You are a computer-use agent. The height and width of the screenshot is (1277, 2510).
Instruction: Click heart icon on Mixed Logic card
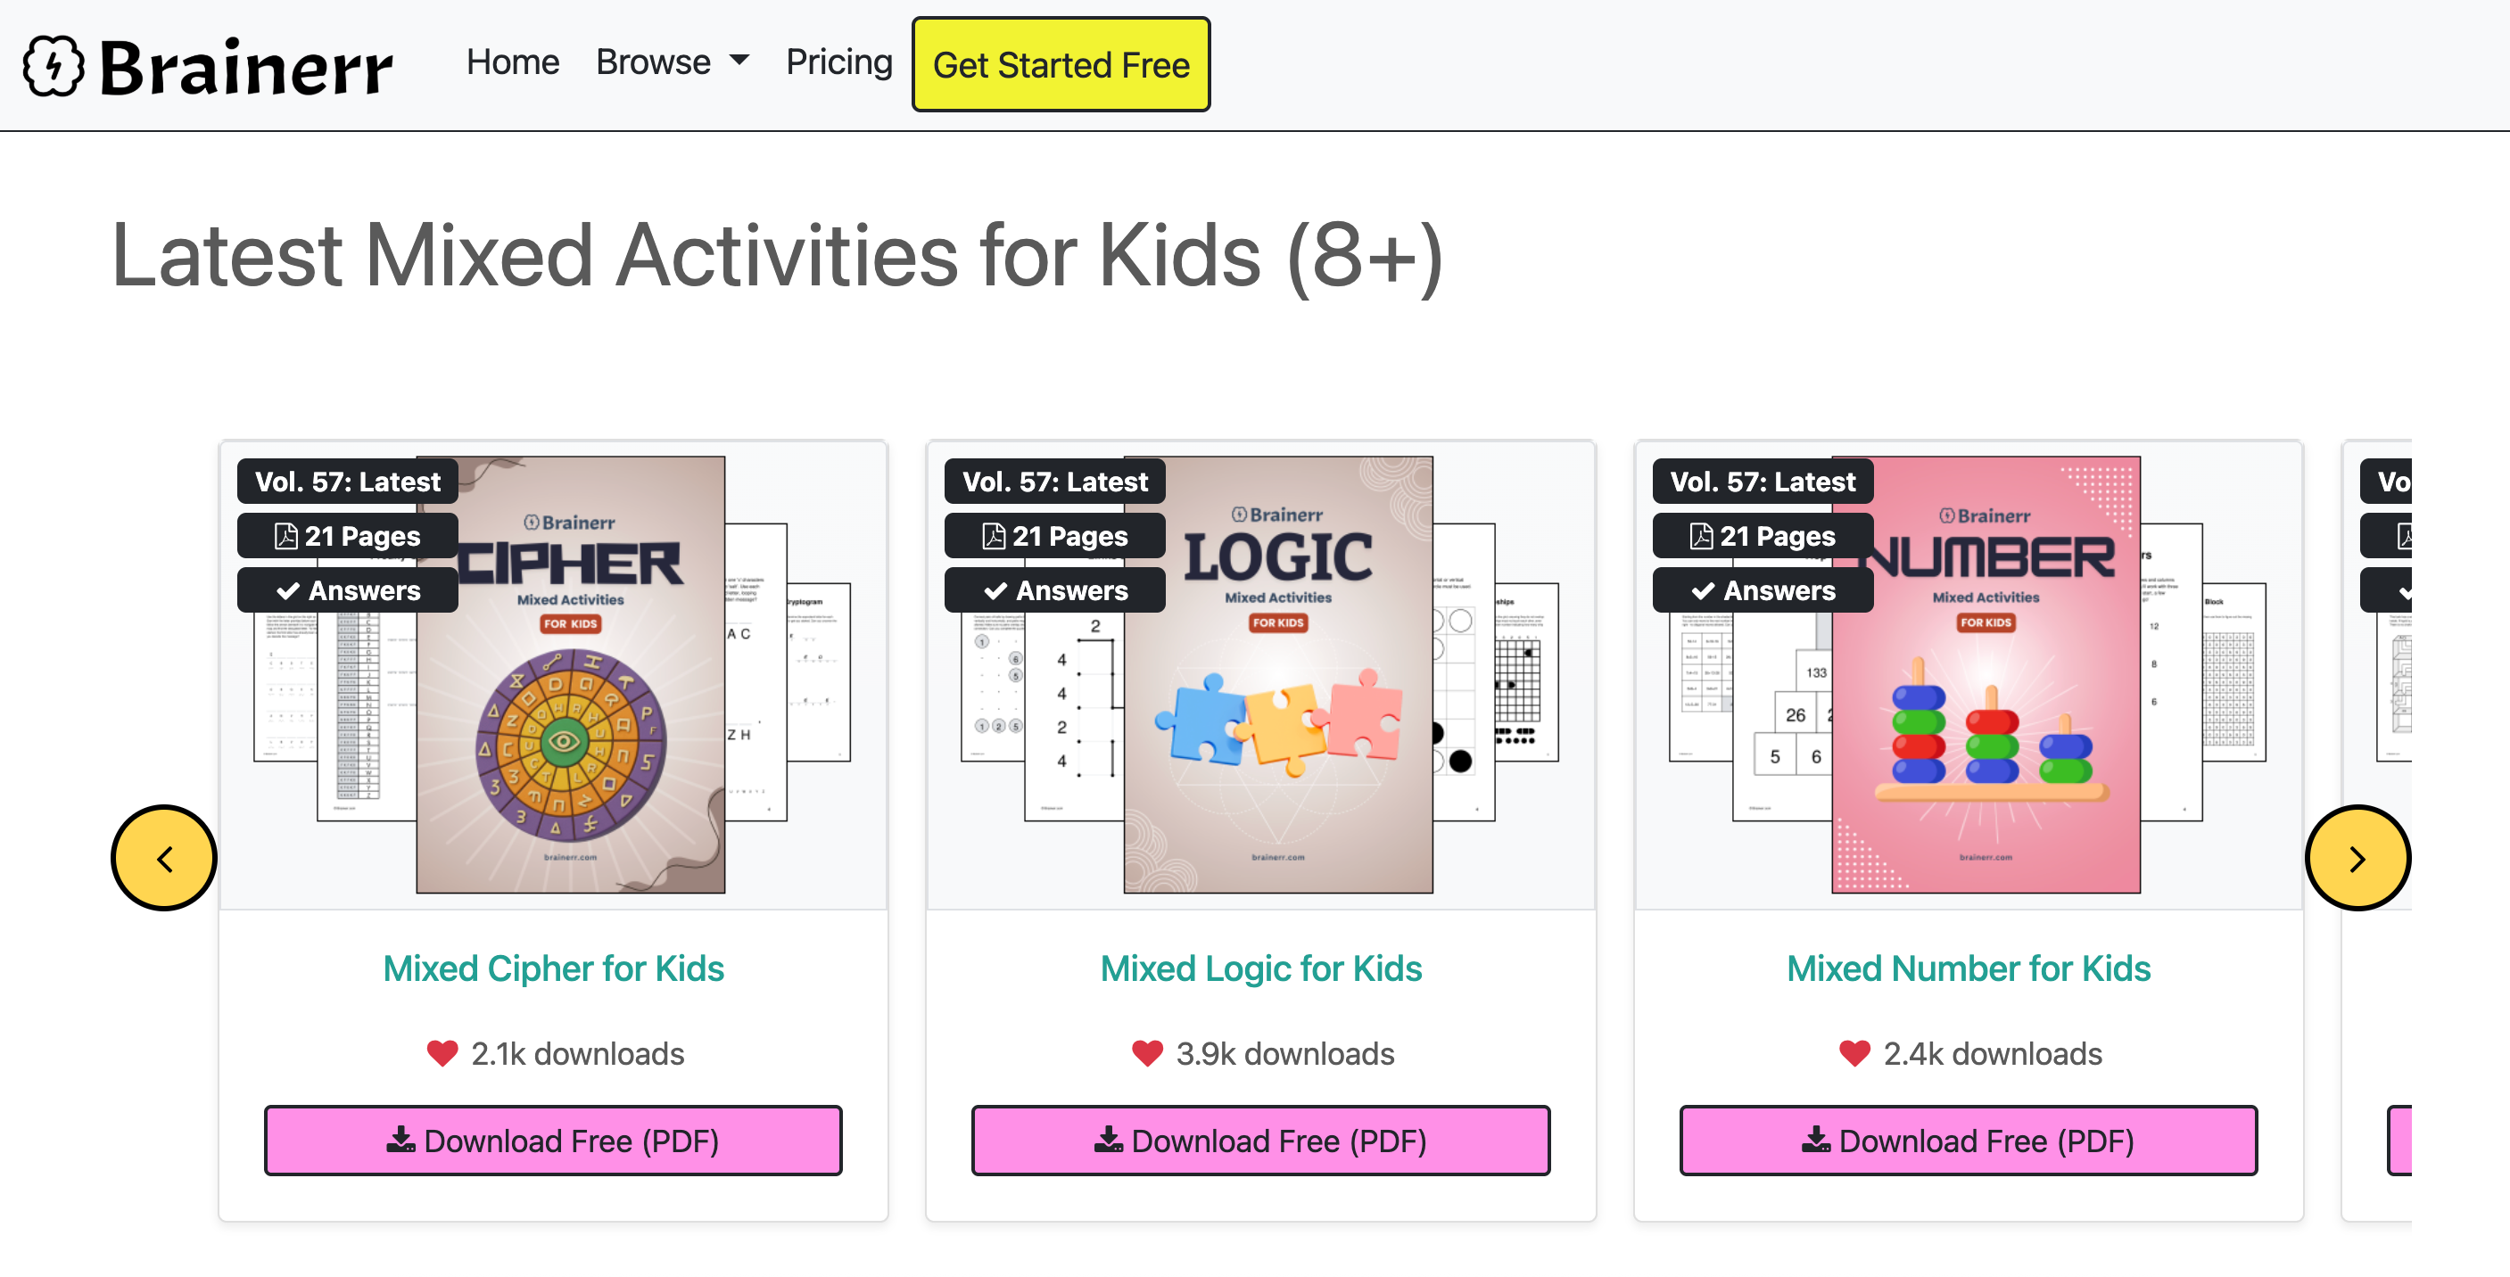(x=1147, y=1053)
